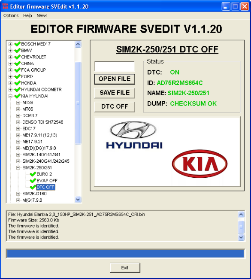Expand the BMW tree node
251x279 pixels.
pyautogui.click(x=10, y=51)
